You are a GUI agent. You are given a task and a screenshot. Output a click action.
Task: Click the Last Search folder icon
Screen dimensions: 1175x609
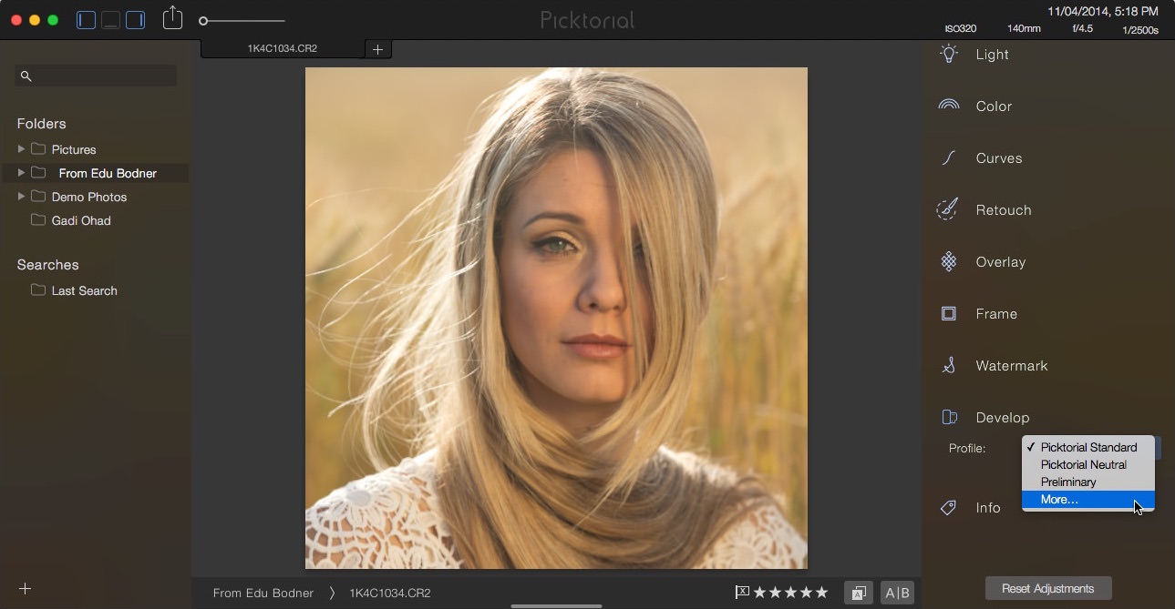(x=38, y=289)
